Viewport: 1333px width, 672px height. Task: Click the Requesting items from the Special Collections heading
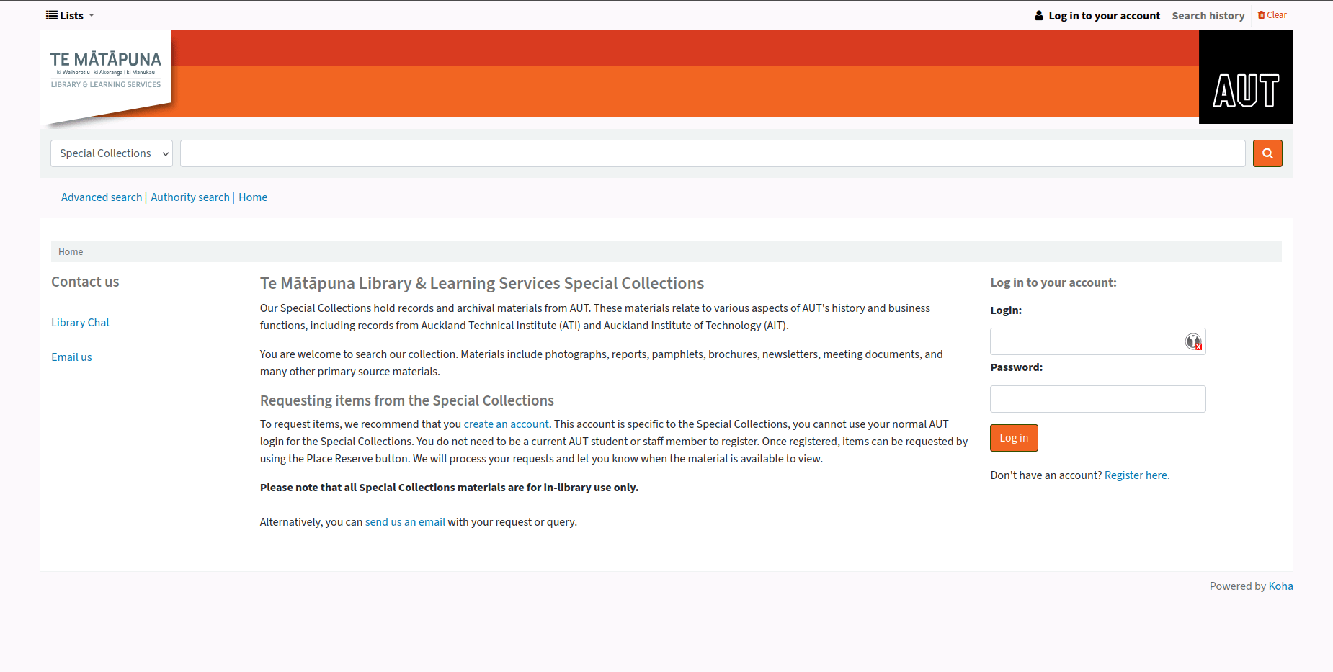click(x=407, y=400)
